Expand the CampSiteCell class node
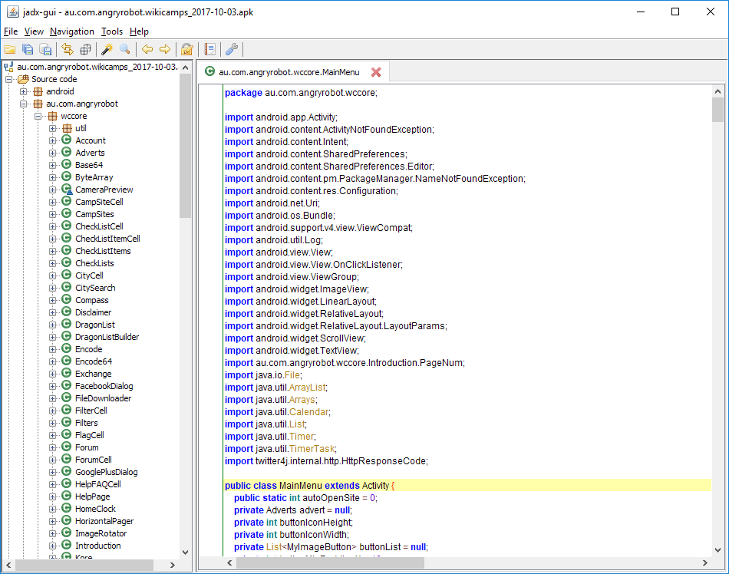The image size is (729, 574). point(52,202)
